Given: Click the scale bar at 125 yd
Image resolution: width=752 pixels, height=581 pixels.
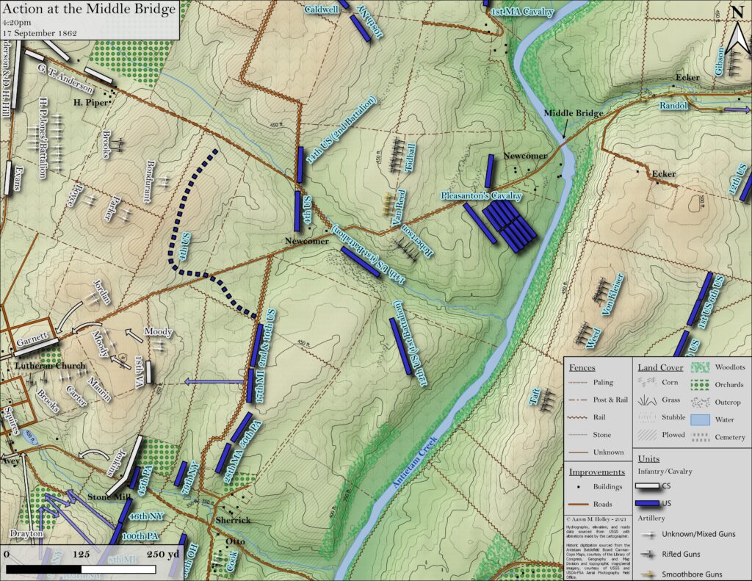Looking at the screenshot, I should click(x=82, y=569).
